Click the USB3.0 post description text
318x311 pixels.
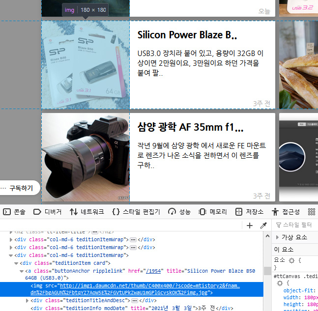pyautogui.click(x=201, y=63)
